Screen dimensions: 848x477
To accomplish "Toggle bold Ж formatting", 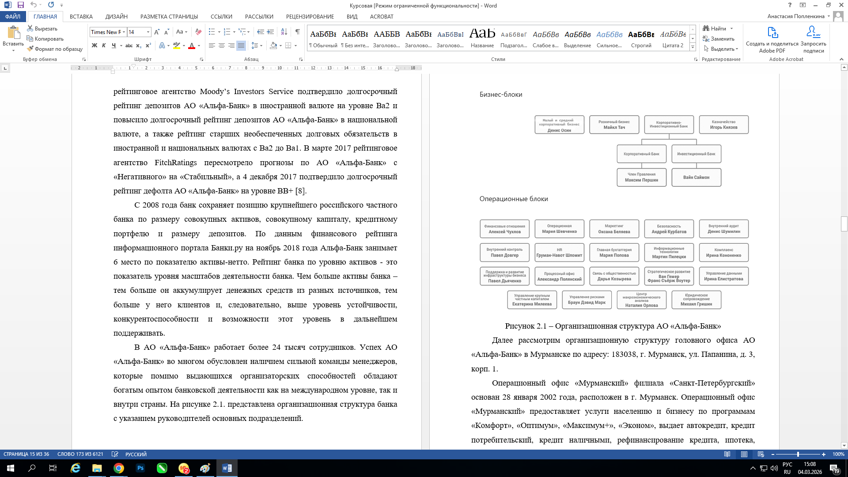I will click(94, 45).
